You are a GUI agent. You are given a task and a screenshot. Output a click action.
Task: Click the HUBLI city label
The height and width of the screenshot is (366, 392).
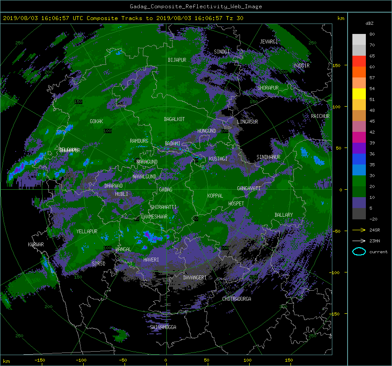[x=122, y=194]
